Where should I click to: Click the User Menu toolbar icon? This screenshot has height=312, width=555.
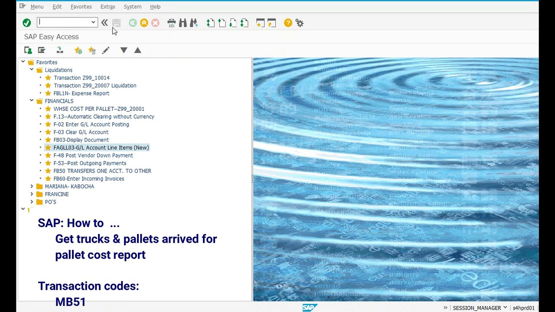point(28,50)
